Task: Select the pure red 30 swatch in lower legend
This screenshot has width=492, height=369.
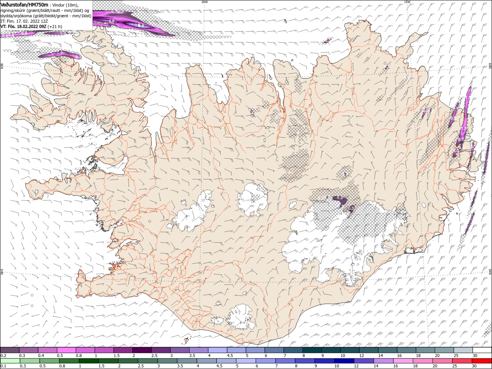Action: (482, 361)
